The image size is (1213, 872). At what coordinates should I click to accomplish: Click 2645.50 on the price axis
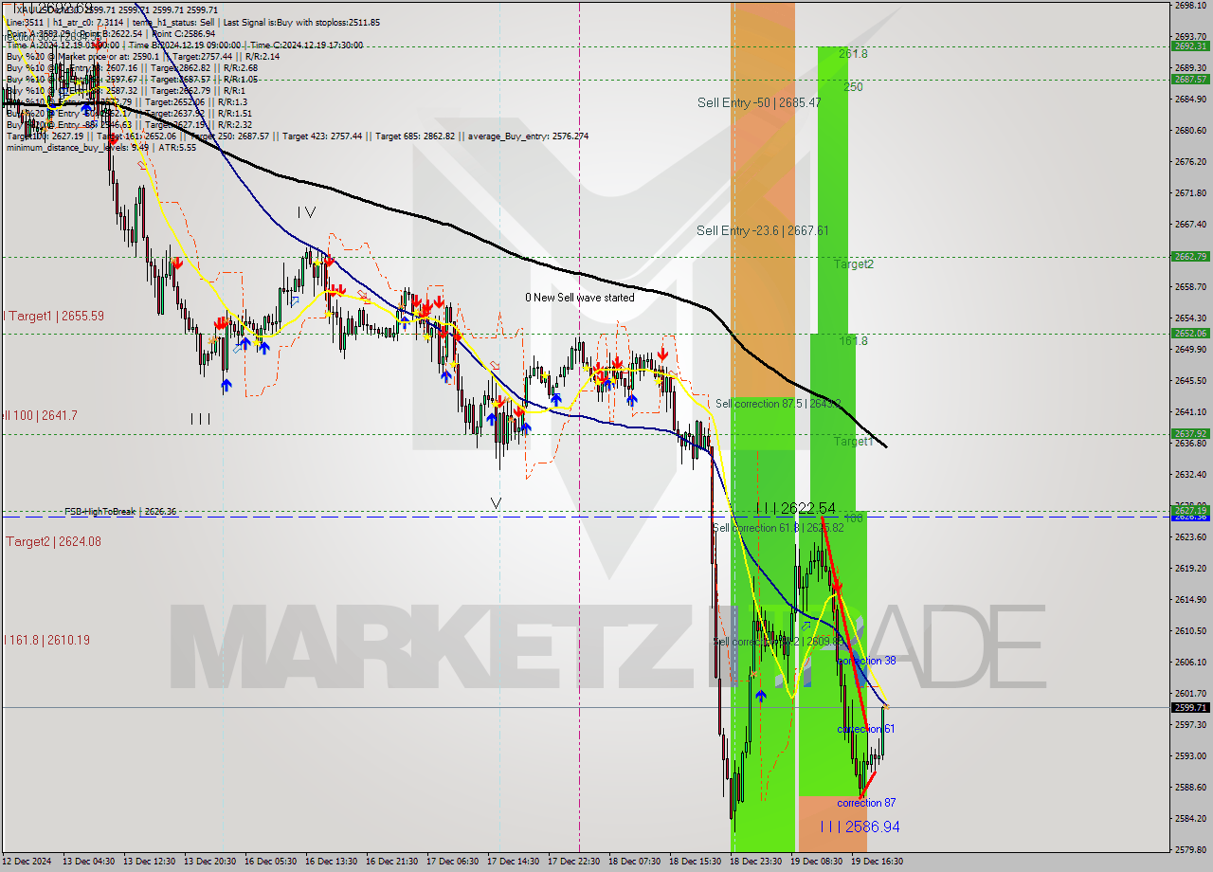point(1190,380)
